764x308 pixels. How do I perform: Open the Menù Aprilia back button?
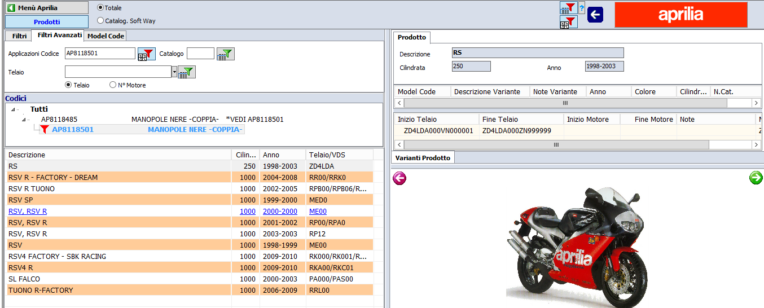(x=46, y=8)
